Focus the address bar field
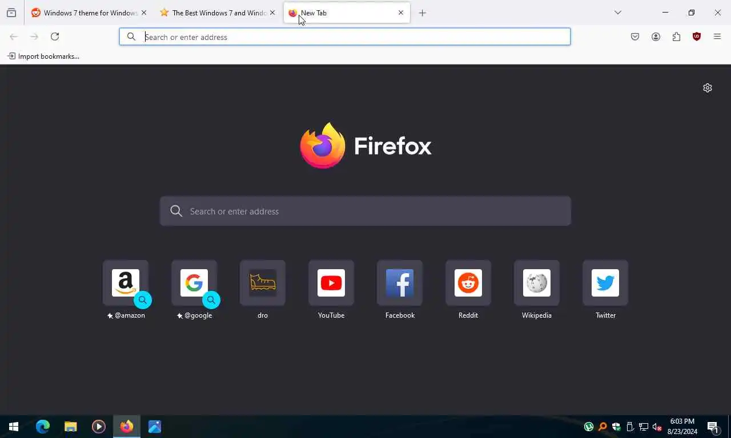Viewport: 731px width, 438px height. 345,36
